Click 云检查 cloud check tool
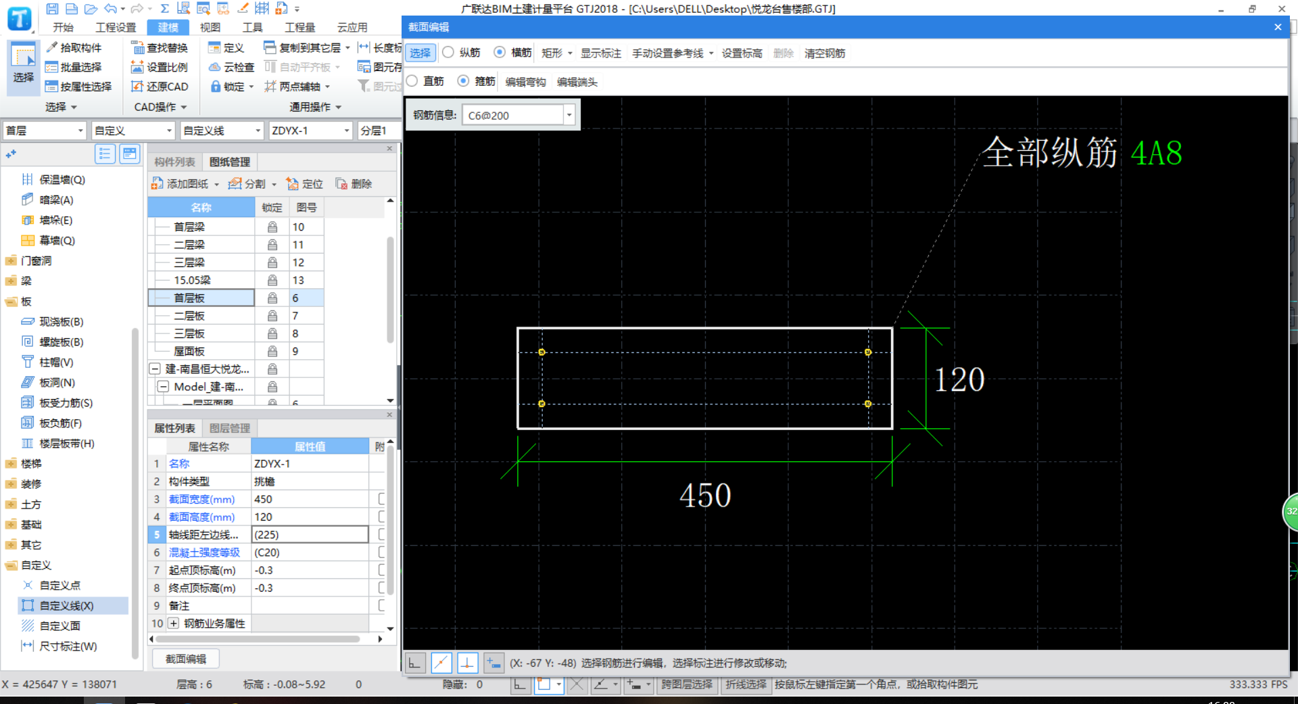The height and width of the screenshot is (704, 1298). [x=231, y=67]
